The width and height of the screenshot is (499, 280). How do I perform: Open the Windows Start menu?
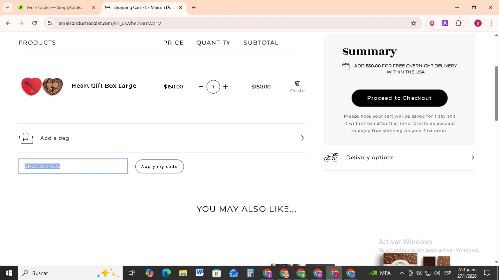click(9, 273)
